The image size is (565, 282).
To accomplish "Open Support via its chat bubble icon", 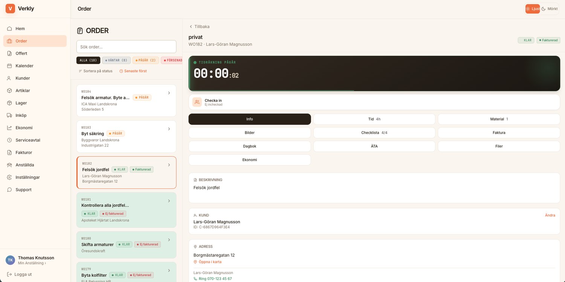I will pyautogui.click(x=9, y=190).
